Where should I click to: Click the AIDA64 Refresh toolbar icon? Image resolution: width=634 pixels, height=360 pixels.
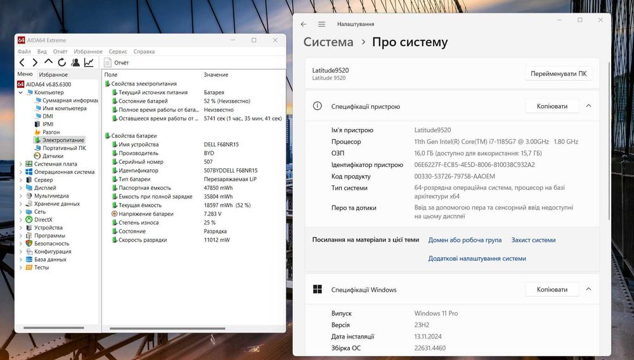(x=62, y=63)
